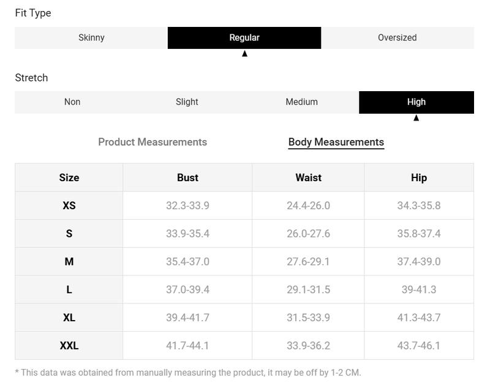Select the XS size row
Viewport: 490px width, 391px height.
tap(244, 206)
